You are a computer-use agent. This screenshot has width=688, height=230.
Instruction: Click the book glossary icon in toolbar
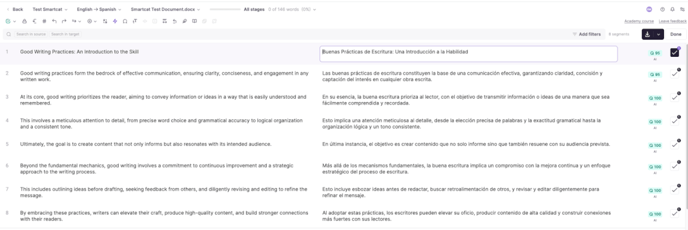click(194, 21)
